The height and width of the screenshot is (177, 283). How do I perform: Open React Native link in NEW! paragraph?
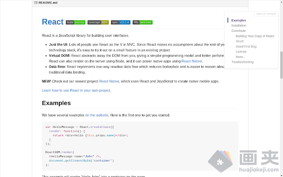pos(110,81)
